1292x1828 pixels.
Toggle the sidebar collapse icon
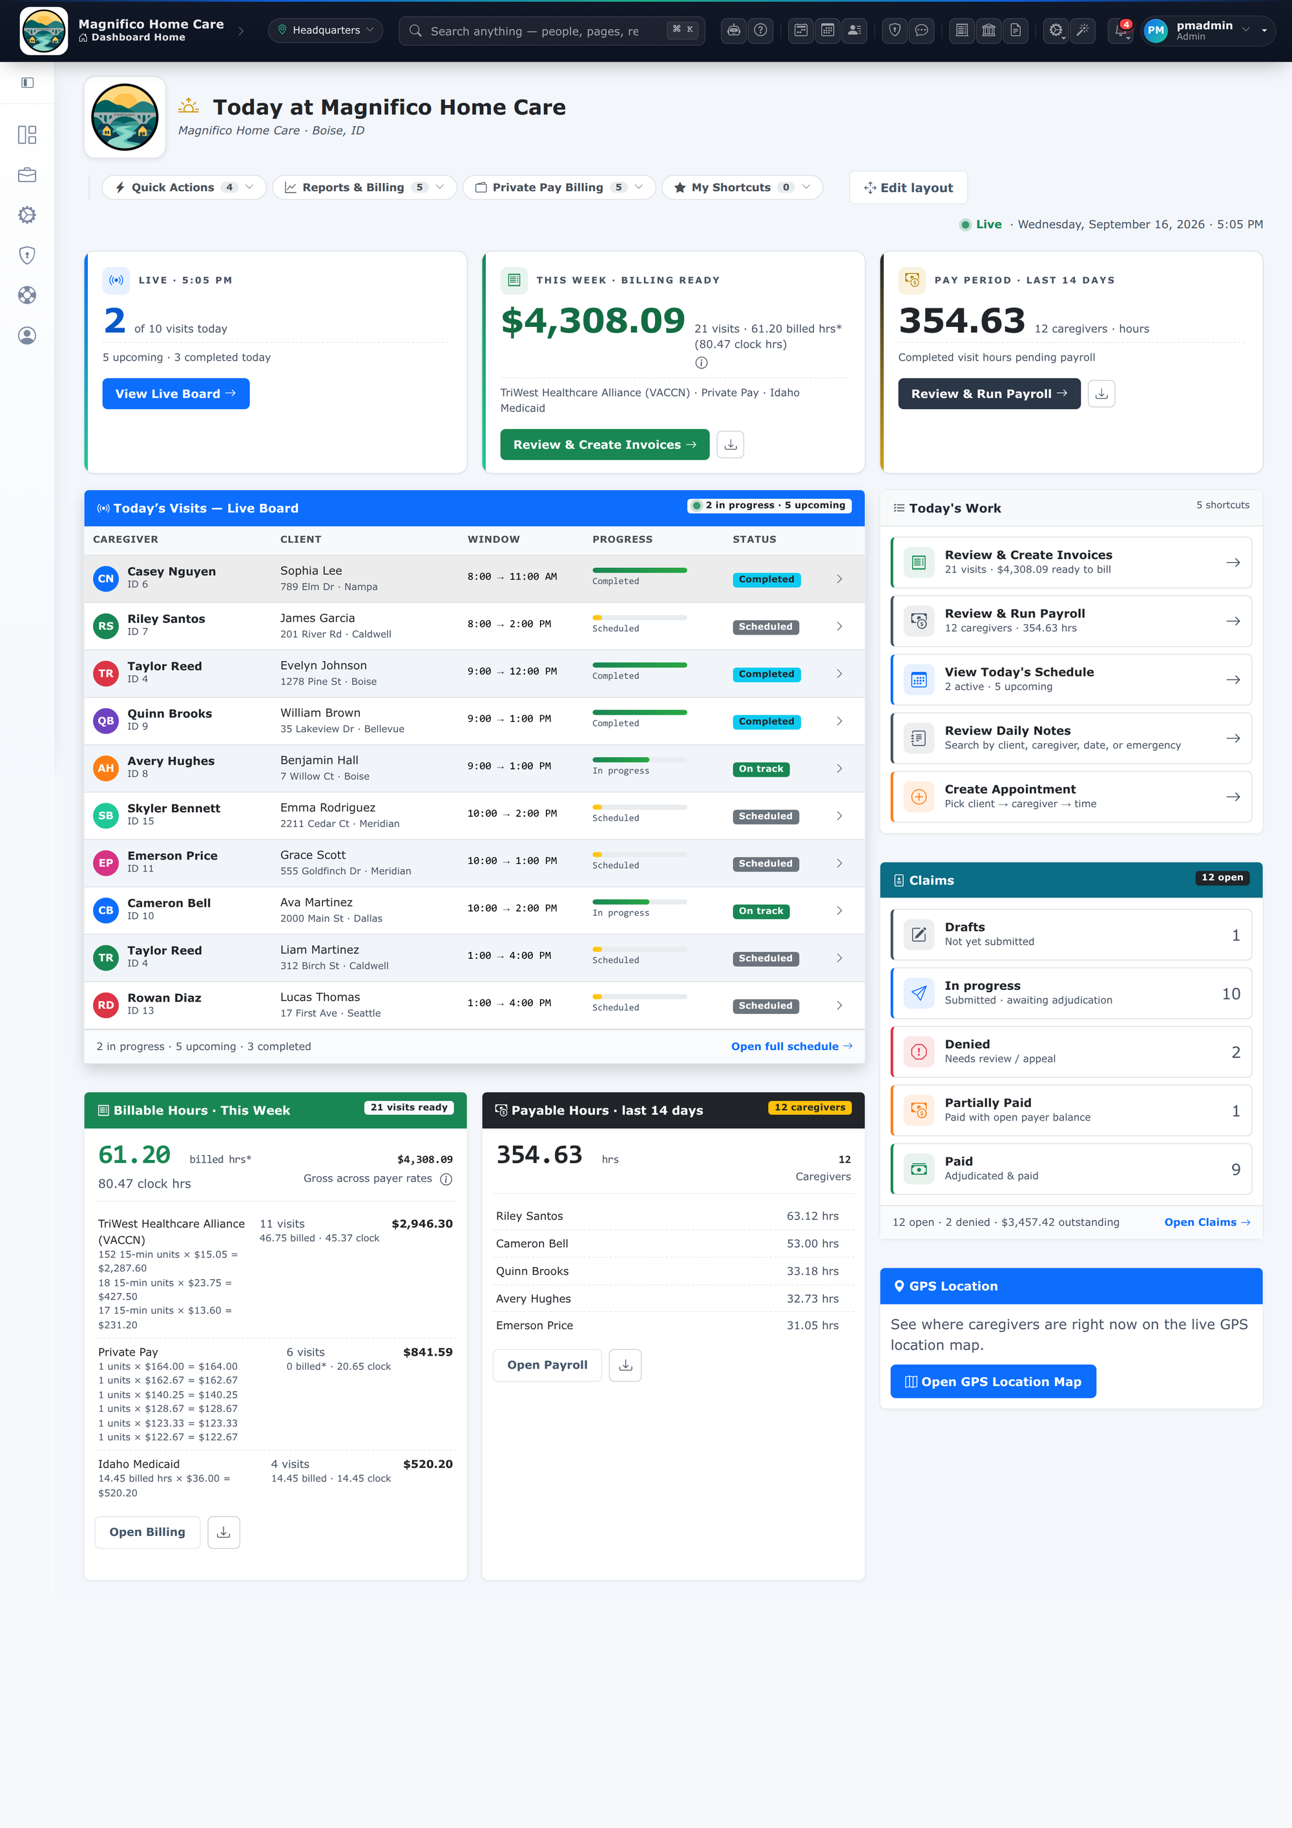point(28,83)
